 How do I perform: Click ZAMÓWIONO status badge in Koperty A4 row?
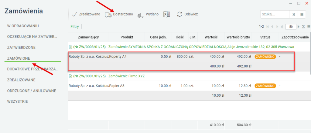(x=265, y=57)
